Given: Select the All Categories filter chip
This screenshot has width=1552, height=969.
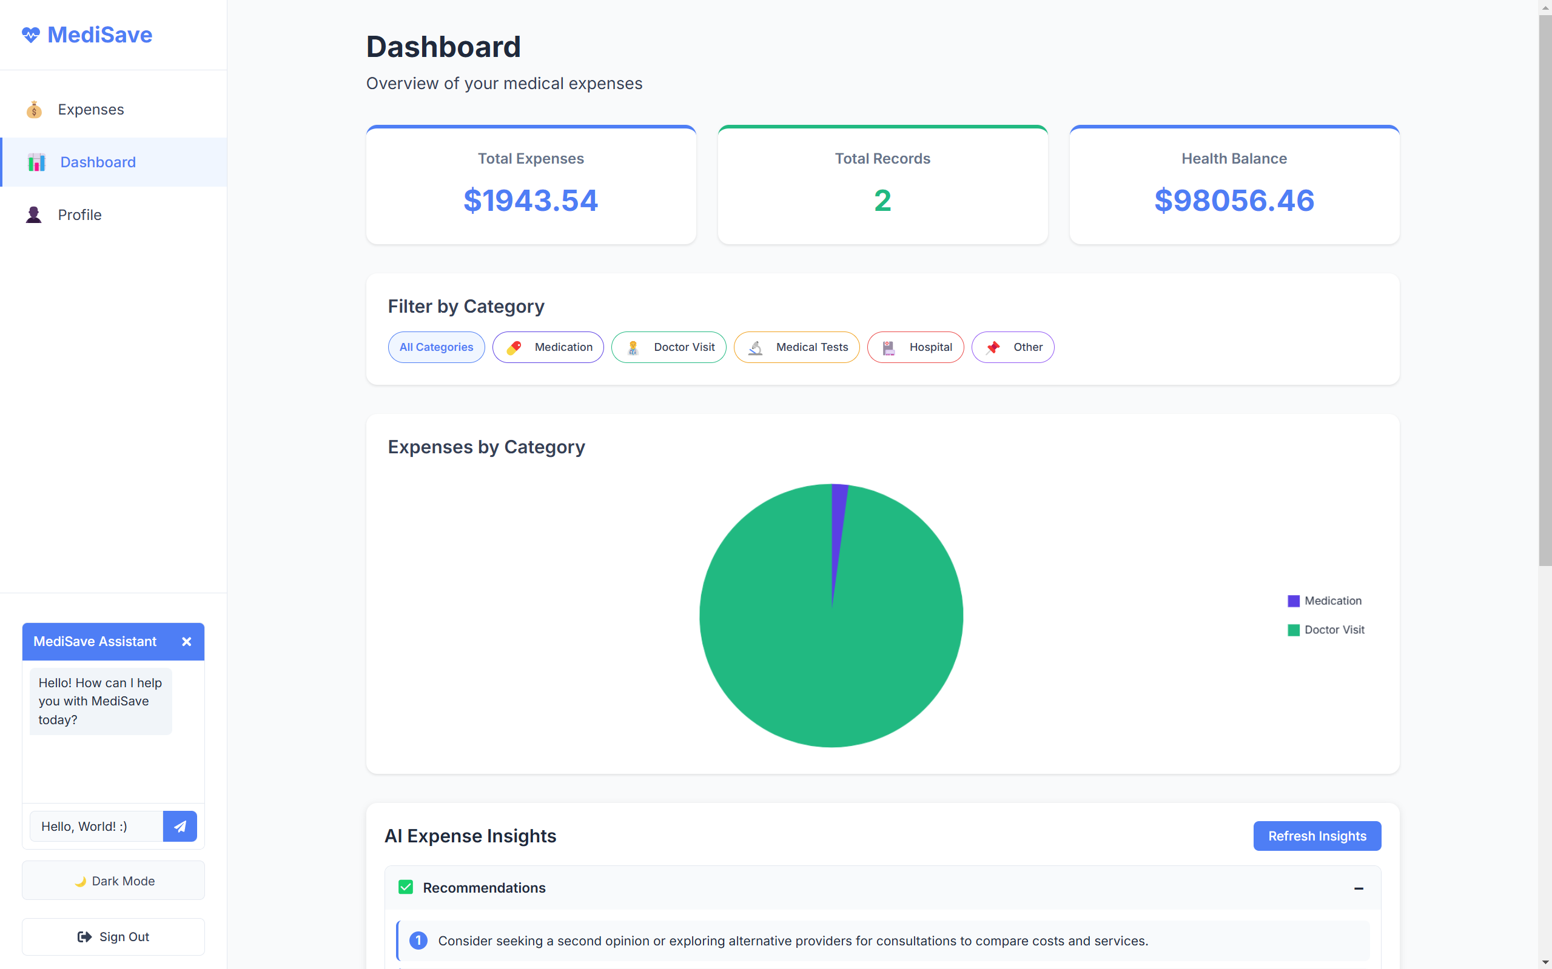Looking at the screenshot, I should [436, 347].
